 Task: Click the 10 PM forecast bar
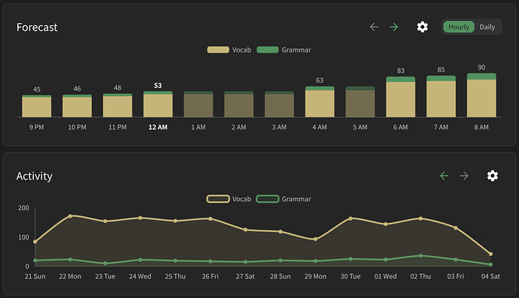tap(77, 106)
